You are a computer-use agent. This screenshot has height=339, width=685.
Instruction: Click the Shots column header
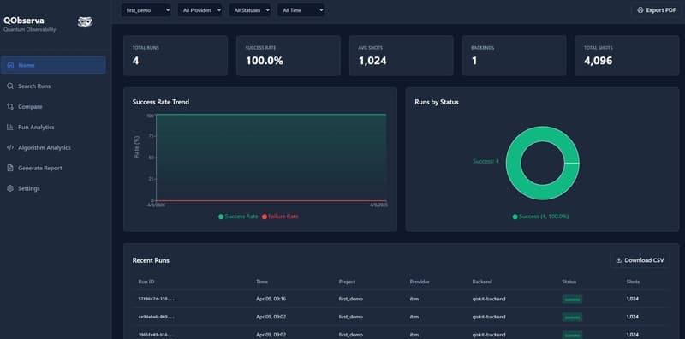(x=633, y=282)
